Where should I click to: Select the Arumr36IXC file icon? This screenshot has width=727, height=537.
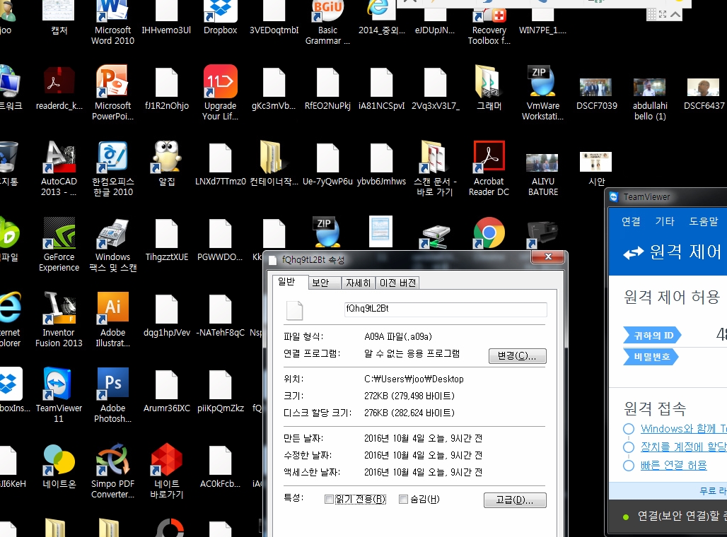pos(166,384)
